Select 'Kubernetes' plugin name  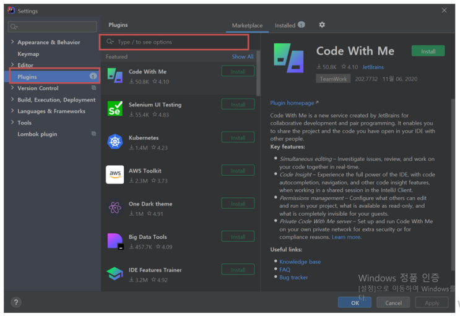144,138
